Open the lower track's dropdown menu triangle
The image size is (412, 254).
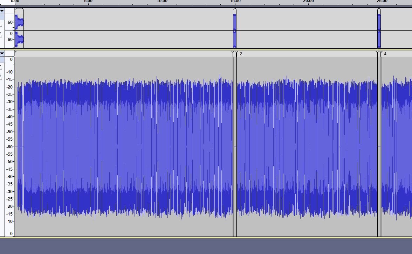[2, 54]
